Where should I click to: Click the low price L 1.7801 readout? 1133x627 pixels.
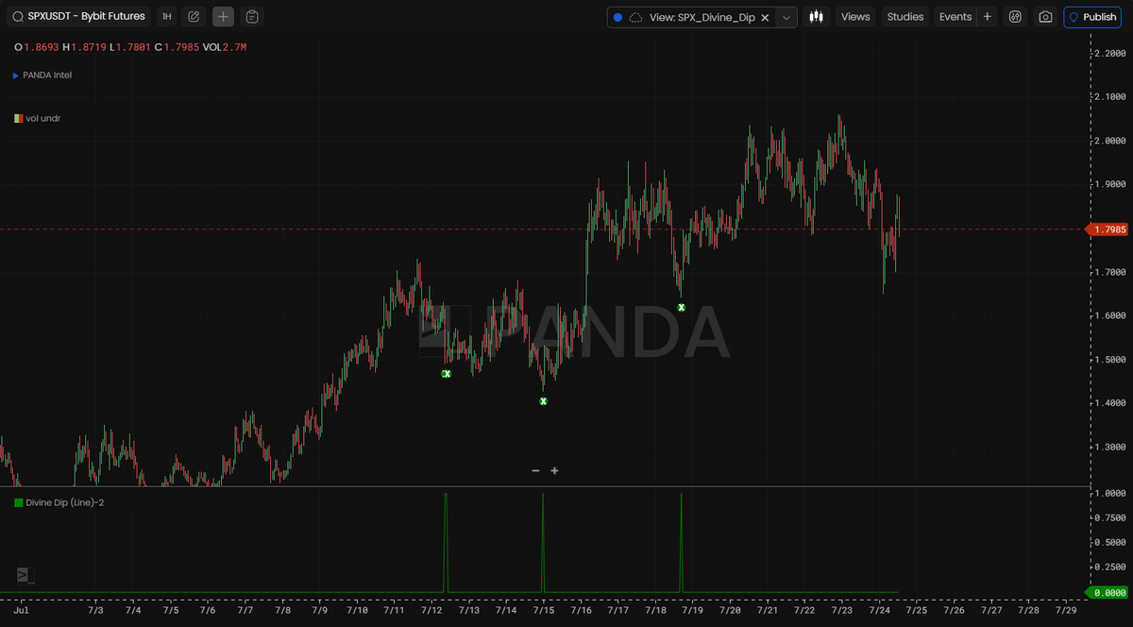click(x=130, y=47)
